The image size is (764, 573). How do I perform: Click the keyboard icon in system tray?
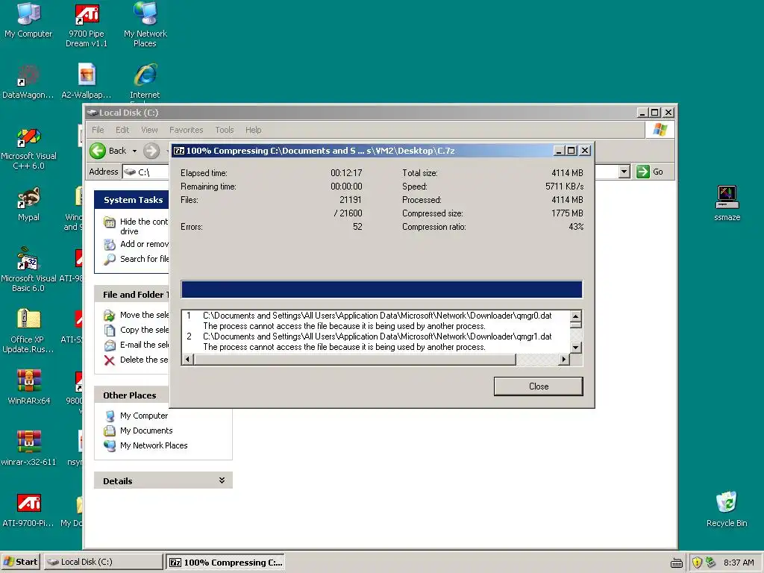[677, 563]
